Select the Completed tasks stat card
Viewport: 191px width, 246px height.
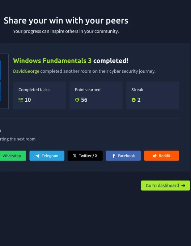point(39,95)
